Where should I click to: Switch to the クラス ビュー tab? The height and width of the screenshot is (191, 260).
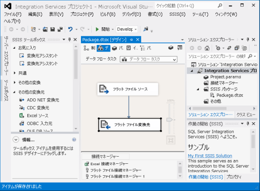(246, 115)
